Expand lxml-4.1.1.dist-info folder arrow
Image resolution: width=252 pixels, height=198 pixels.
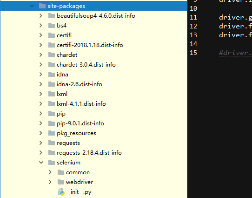41,104
